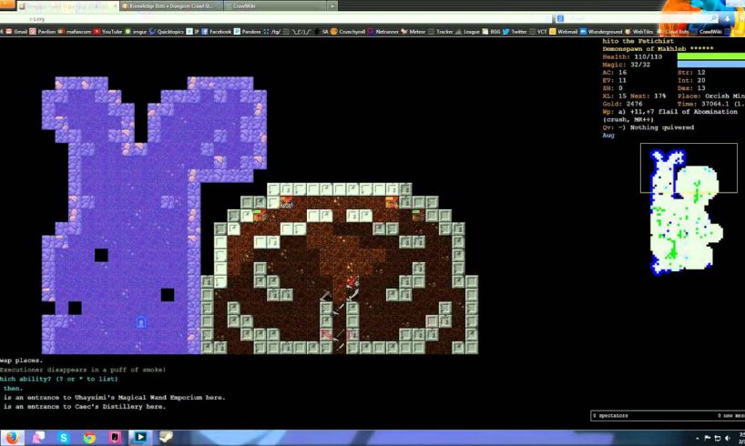Open the downloads arrow button
Image resolution: width=745 pixels, height=446 pixels.
point(727,18)
